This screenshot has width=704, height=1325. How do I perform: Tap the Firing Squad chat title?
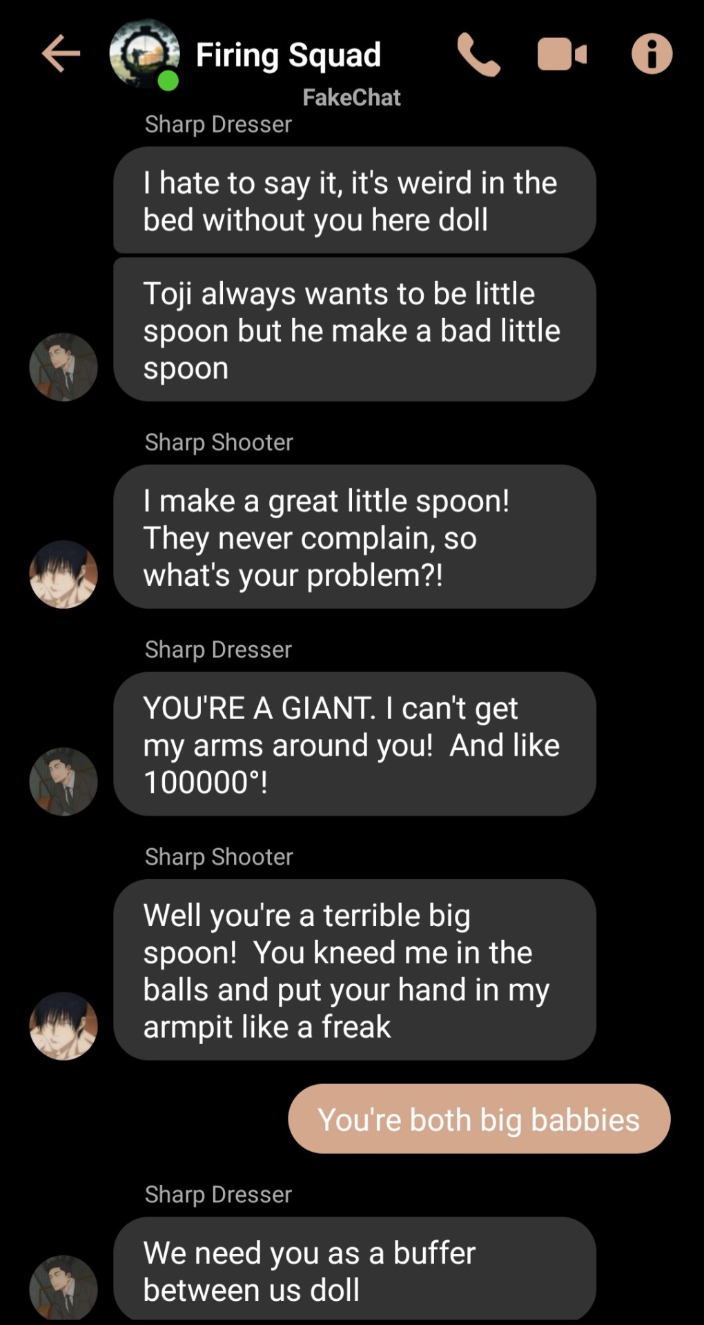click(288, 55)
